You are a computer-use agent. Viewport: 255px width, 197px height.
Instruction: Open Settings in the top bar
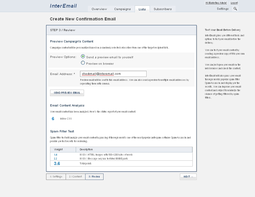point(223,9)
